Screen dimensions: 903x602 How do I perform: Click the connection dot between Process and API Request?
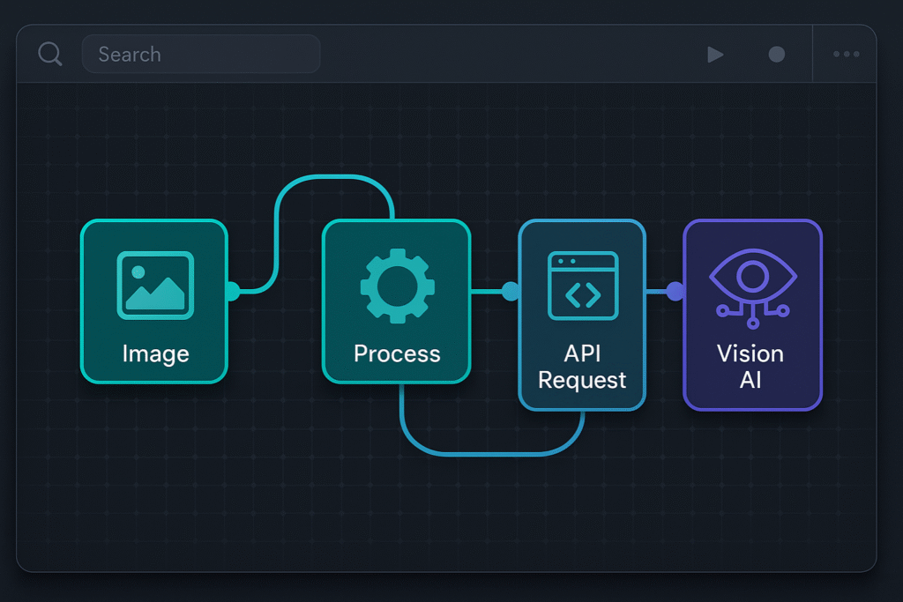coord(510,289)
